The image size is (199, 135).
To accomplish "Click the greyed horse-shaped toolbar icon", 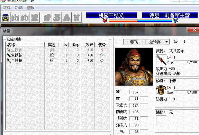I will (47, 18).
